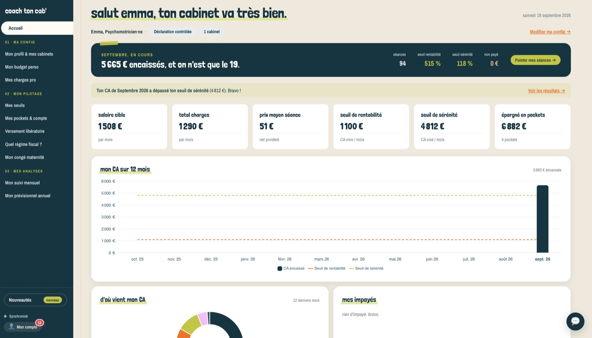592x338 pixels.
Task: Click the 12 derniers mois label
Action: pyautogui.click(x=306, y=301)
